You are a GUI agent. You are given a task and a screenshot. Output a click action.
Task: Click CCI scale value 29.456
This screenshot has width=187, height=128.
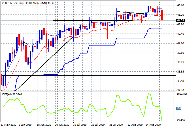[181, 120]
